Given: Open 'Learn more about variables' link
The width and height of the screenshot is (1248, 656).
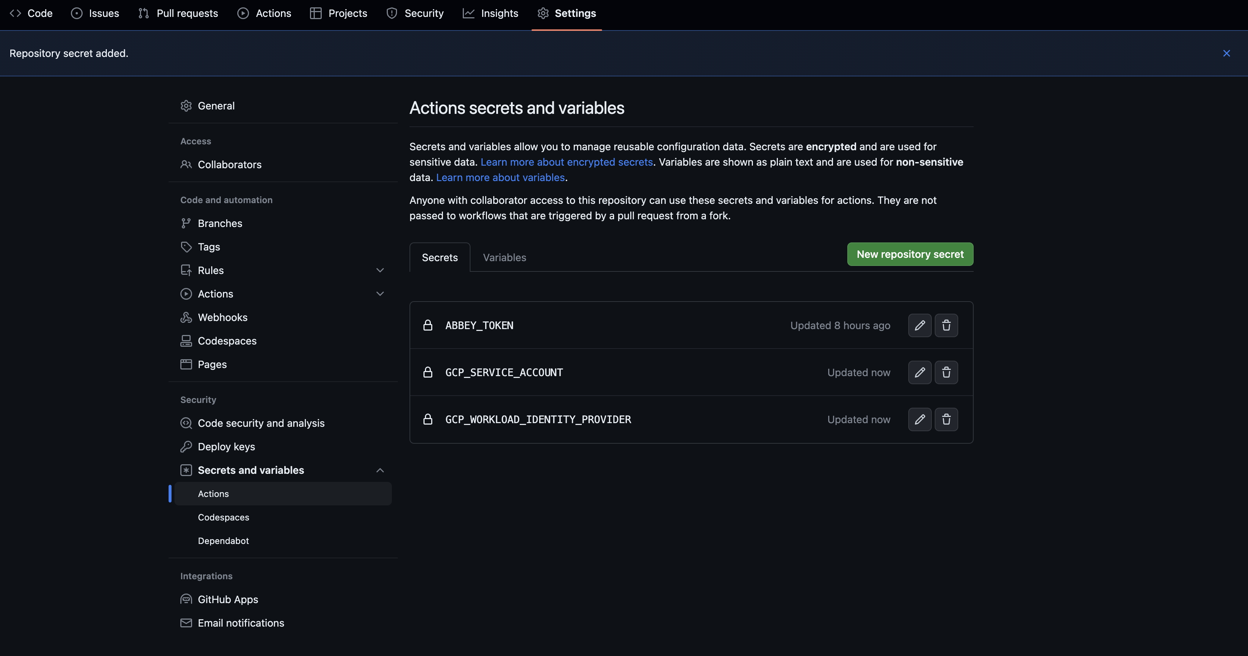Looking at the screenshot, I should [x=500, y=177].
